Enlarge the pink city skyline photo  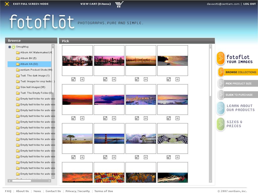tap(105, 79)
